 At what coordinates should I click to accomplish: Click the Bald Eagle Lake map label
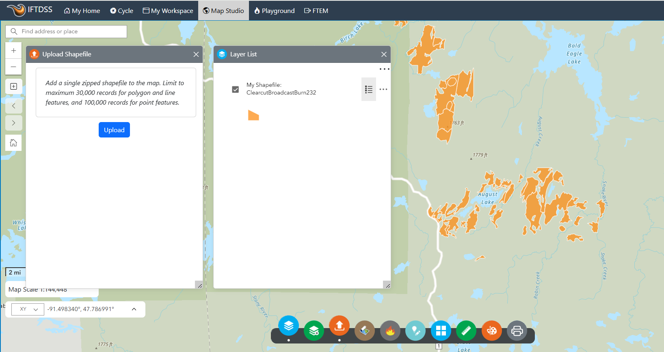click(574, 54)
